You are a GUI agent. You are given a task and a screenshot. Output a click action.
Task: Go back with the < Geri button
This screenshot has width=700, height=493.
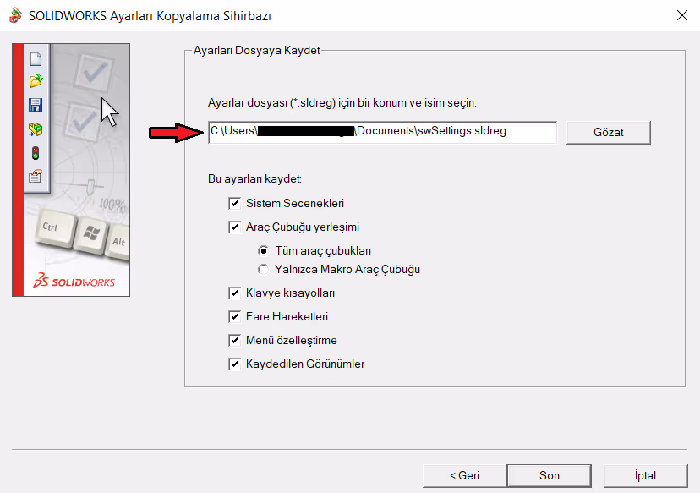click(x=464, y=475)
